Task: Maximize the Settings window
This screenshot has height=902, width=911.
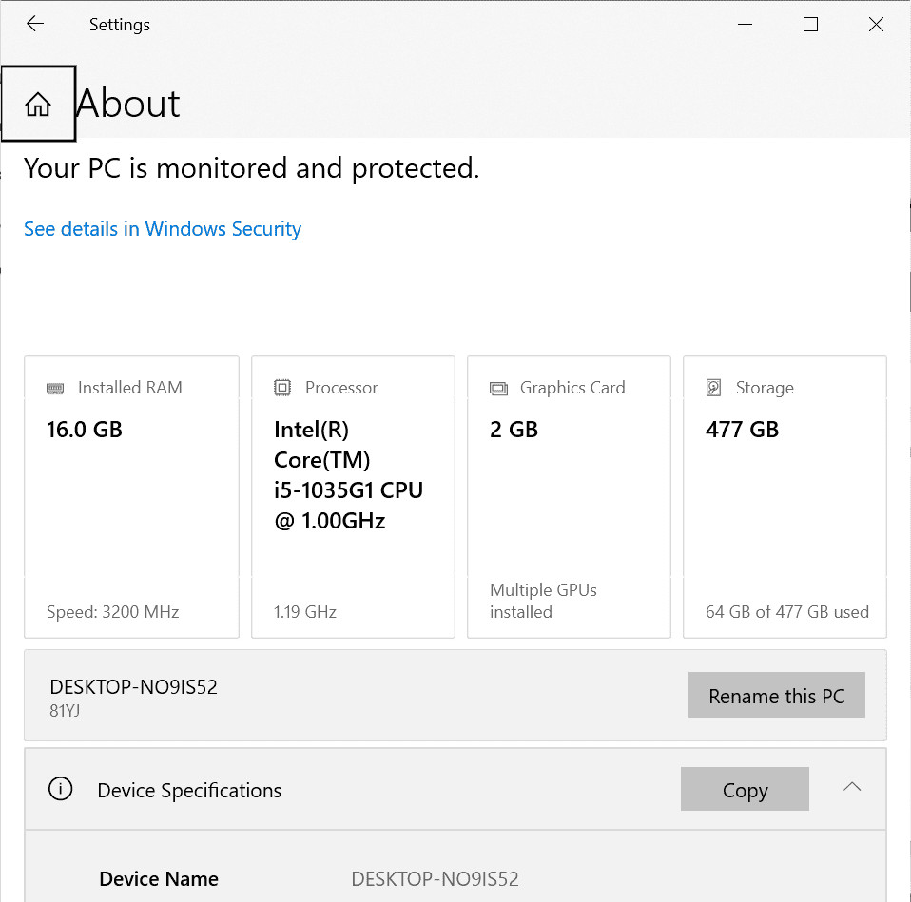Action: tap(810, 25)
